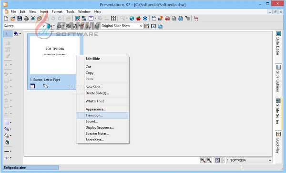Click the PowerPoint export icon
The image size is (286, 173).
161,18
